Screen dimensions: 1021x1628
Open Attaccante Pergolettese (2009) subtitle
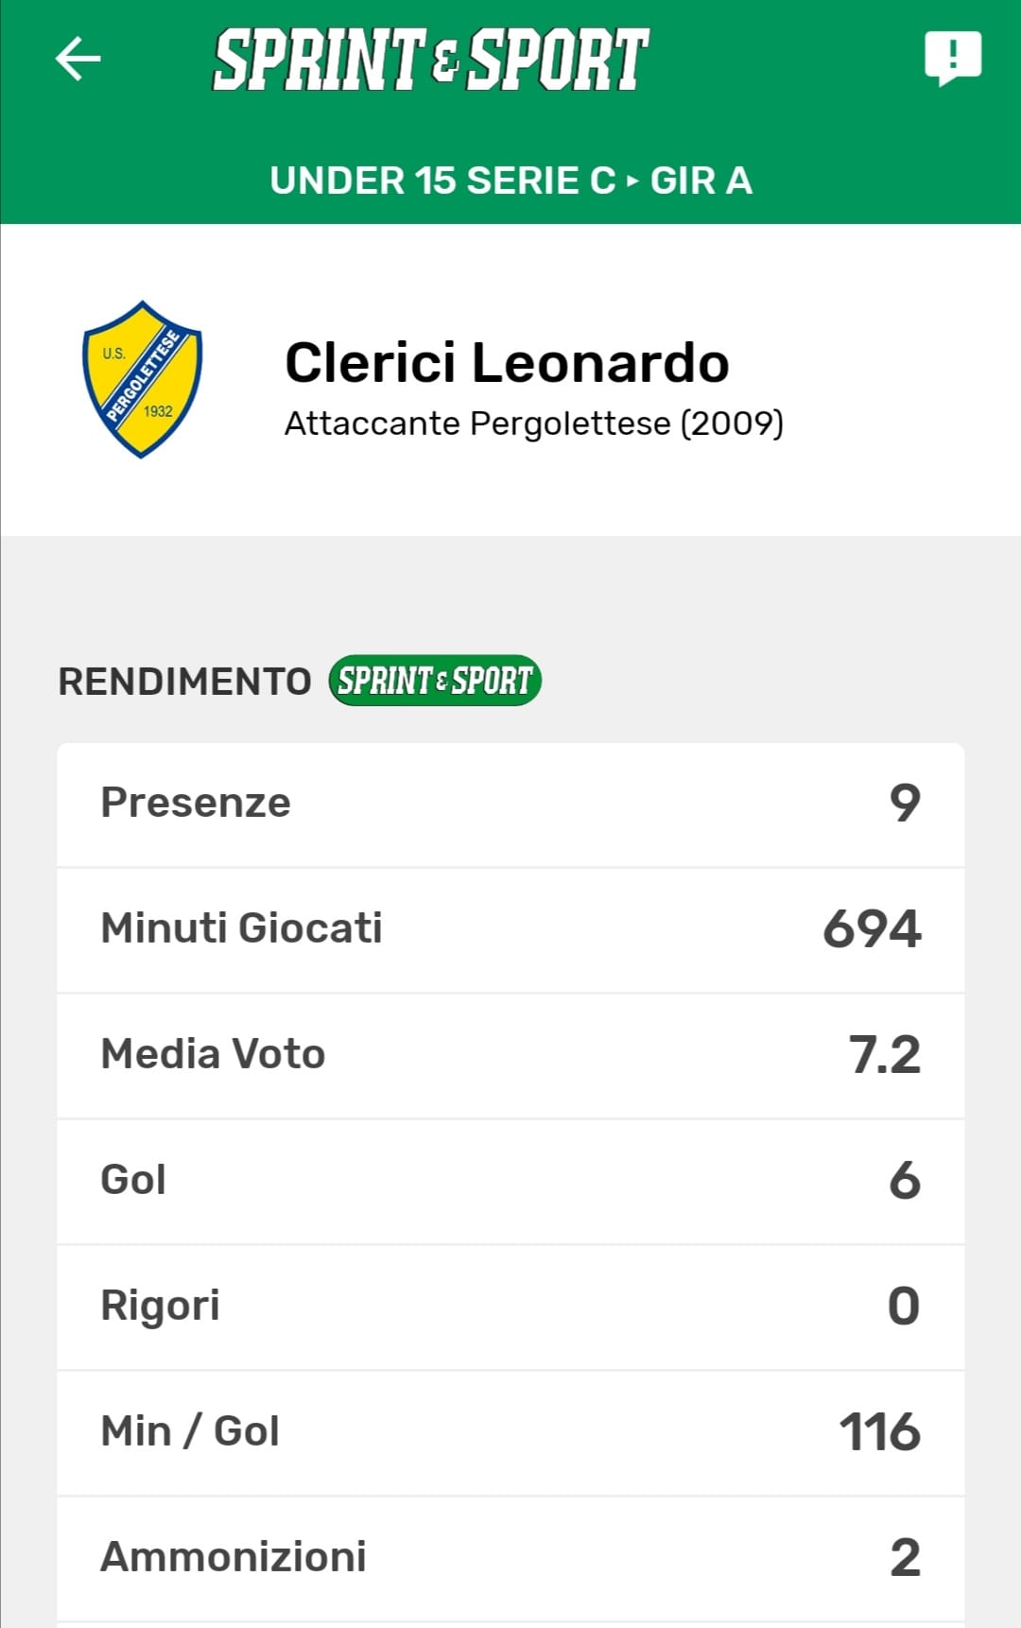tap(534, 424)
